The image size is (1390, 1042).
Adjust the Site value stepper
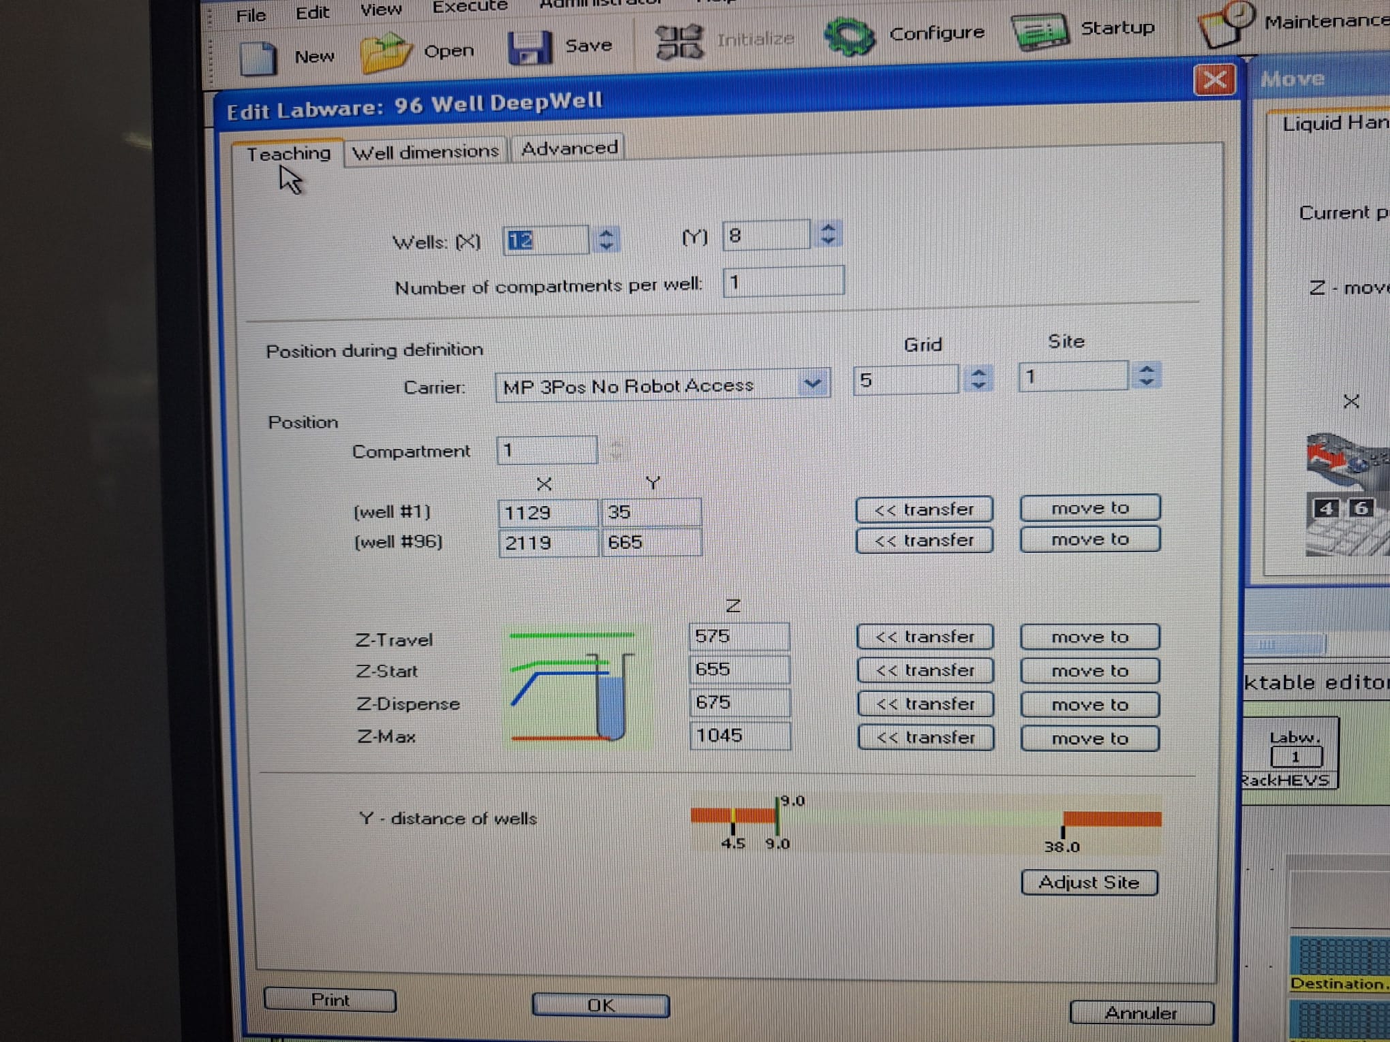pos(1146,375)
